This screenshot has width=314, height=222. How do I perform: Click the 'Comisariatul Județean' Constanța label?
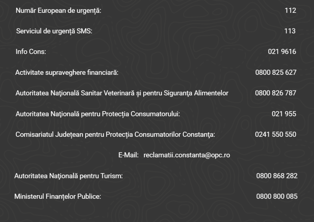pyautogui.click(x=115, y=134)
